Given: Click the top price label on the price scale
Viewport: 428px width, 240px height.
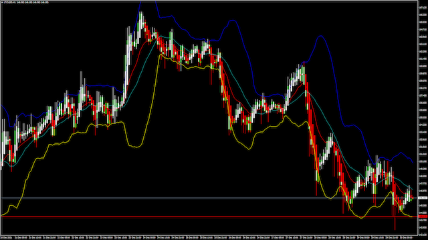Looking at the screenshot, I should pos(423,7).
